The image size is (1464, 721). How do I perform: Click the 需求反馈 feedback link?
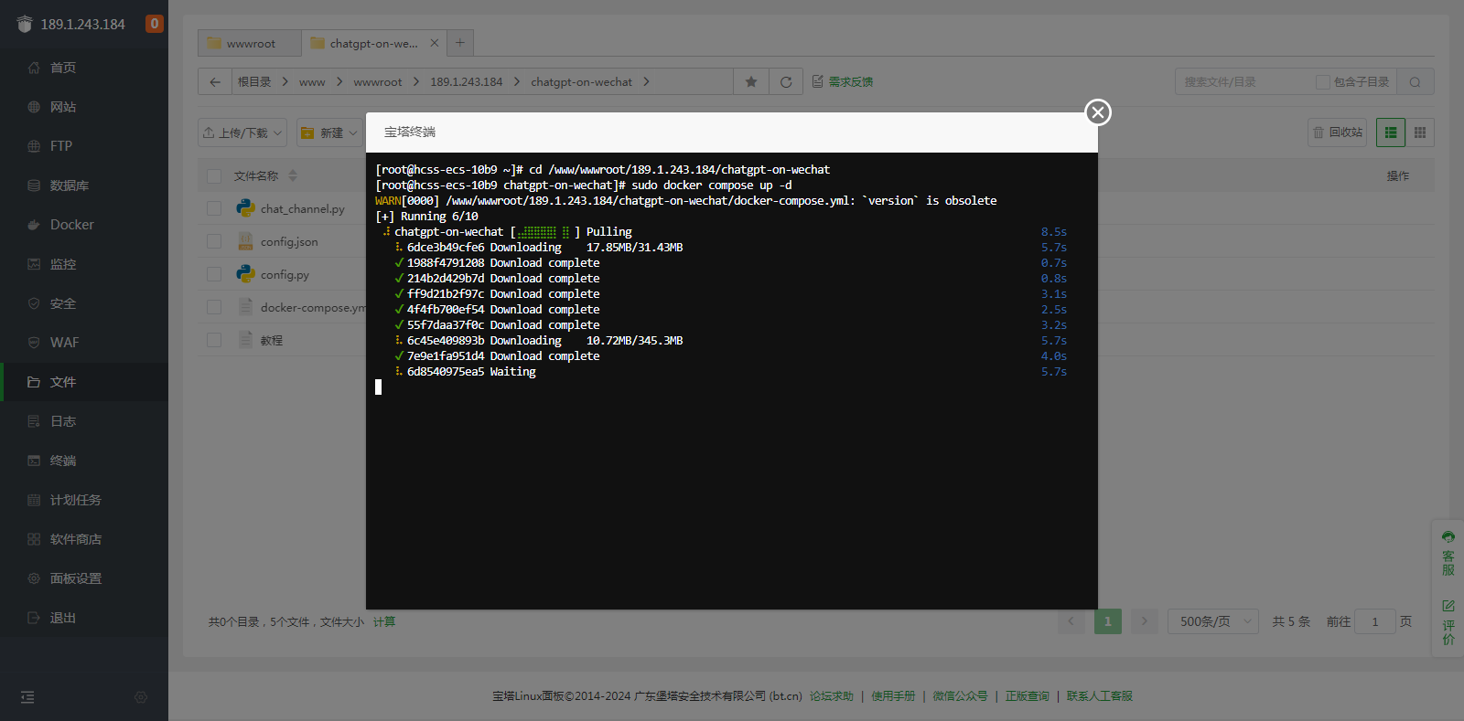tap(843, 82)
